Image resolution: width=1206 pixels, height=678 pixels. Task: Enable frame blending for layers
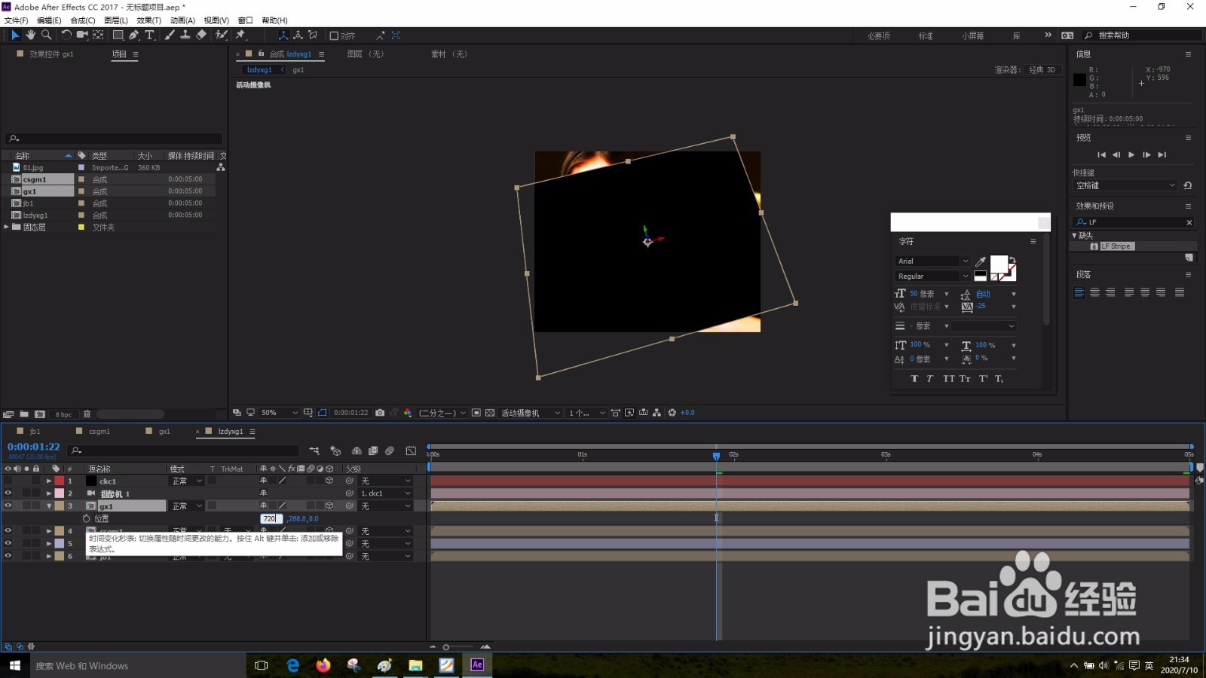[373, 450]
